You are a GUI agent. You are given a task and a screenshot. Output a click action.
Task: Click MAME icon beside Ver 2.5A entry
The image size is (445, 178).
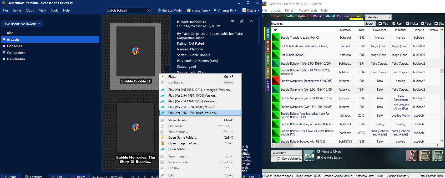tap(163, 96)
